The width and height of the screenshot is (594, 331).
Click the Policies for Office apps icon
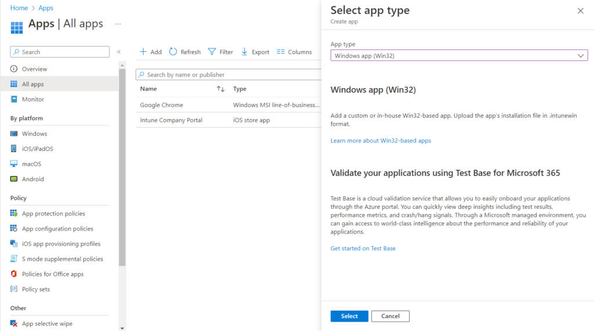point(14,274)
